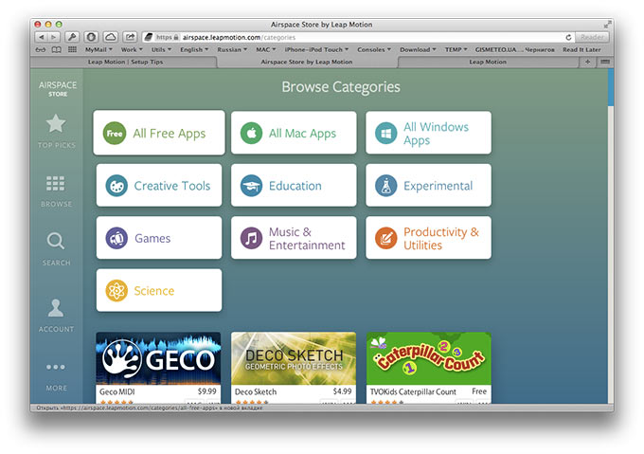Click the address bar URL field
The image size is (644, 454).
click(357, 37)
